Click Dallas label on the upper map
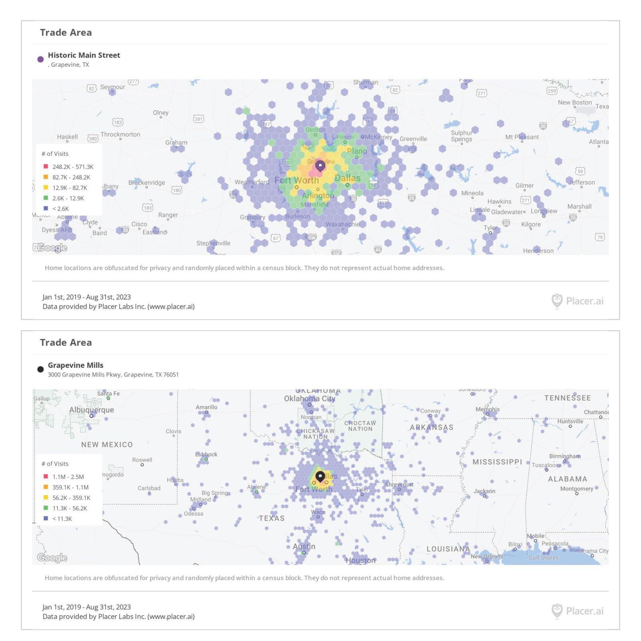641x641 pixels. point(347,178)
